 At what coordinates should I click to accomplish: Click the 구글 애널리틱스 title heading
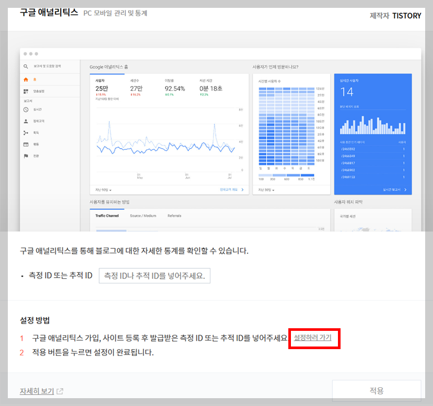[49, 13]
